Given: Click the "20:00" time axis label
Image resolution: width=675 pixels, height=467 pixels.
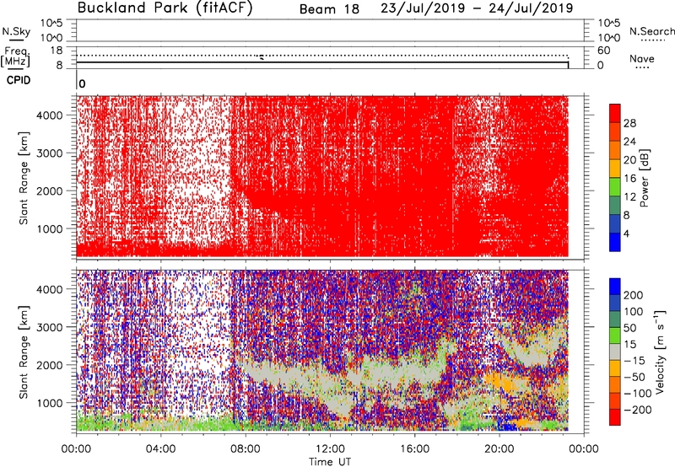Looking at the screenshot, I should (x=499, y=449).
